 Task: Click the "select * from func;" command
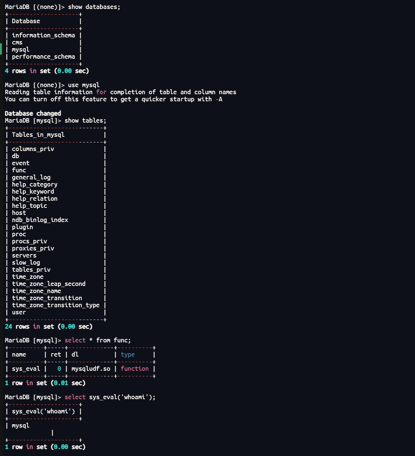(x=98, y=340)
